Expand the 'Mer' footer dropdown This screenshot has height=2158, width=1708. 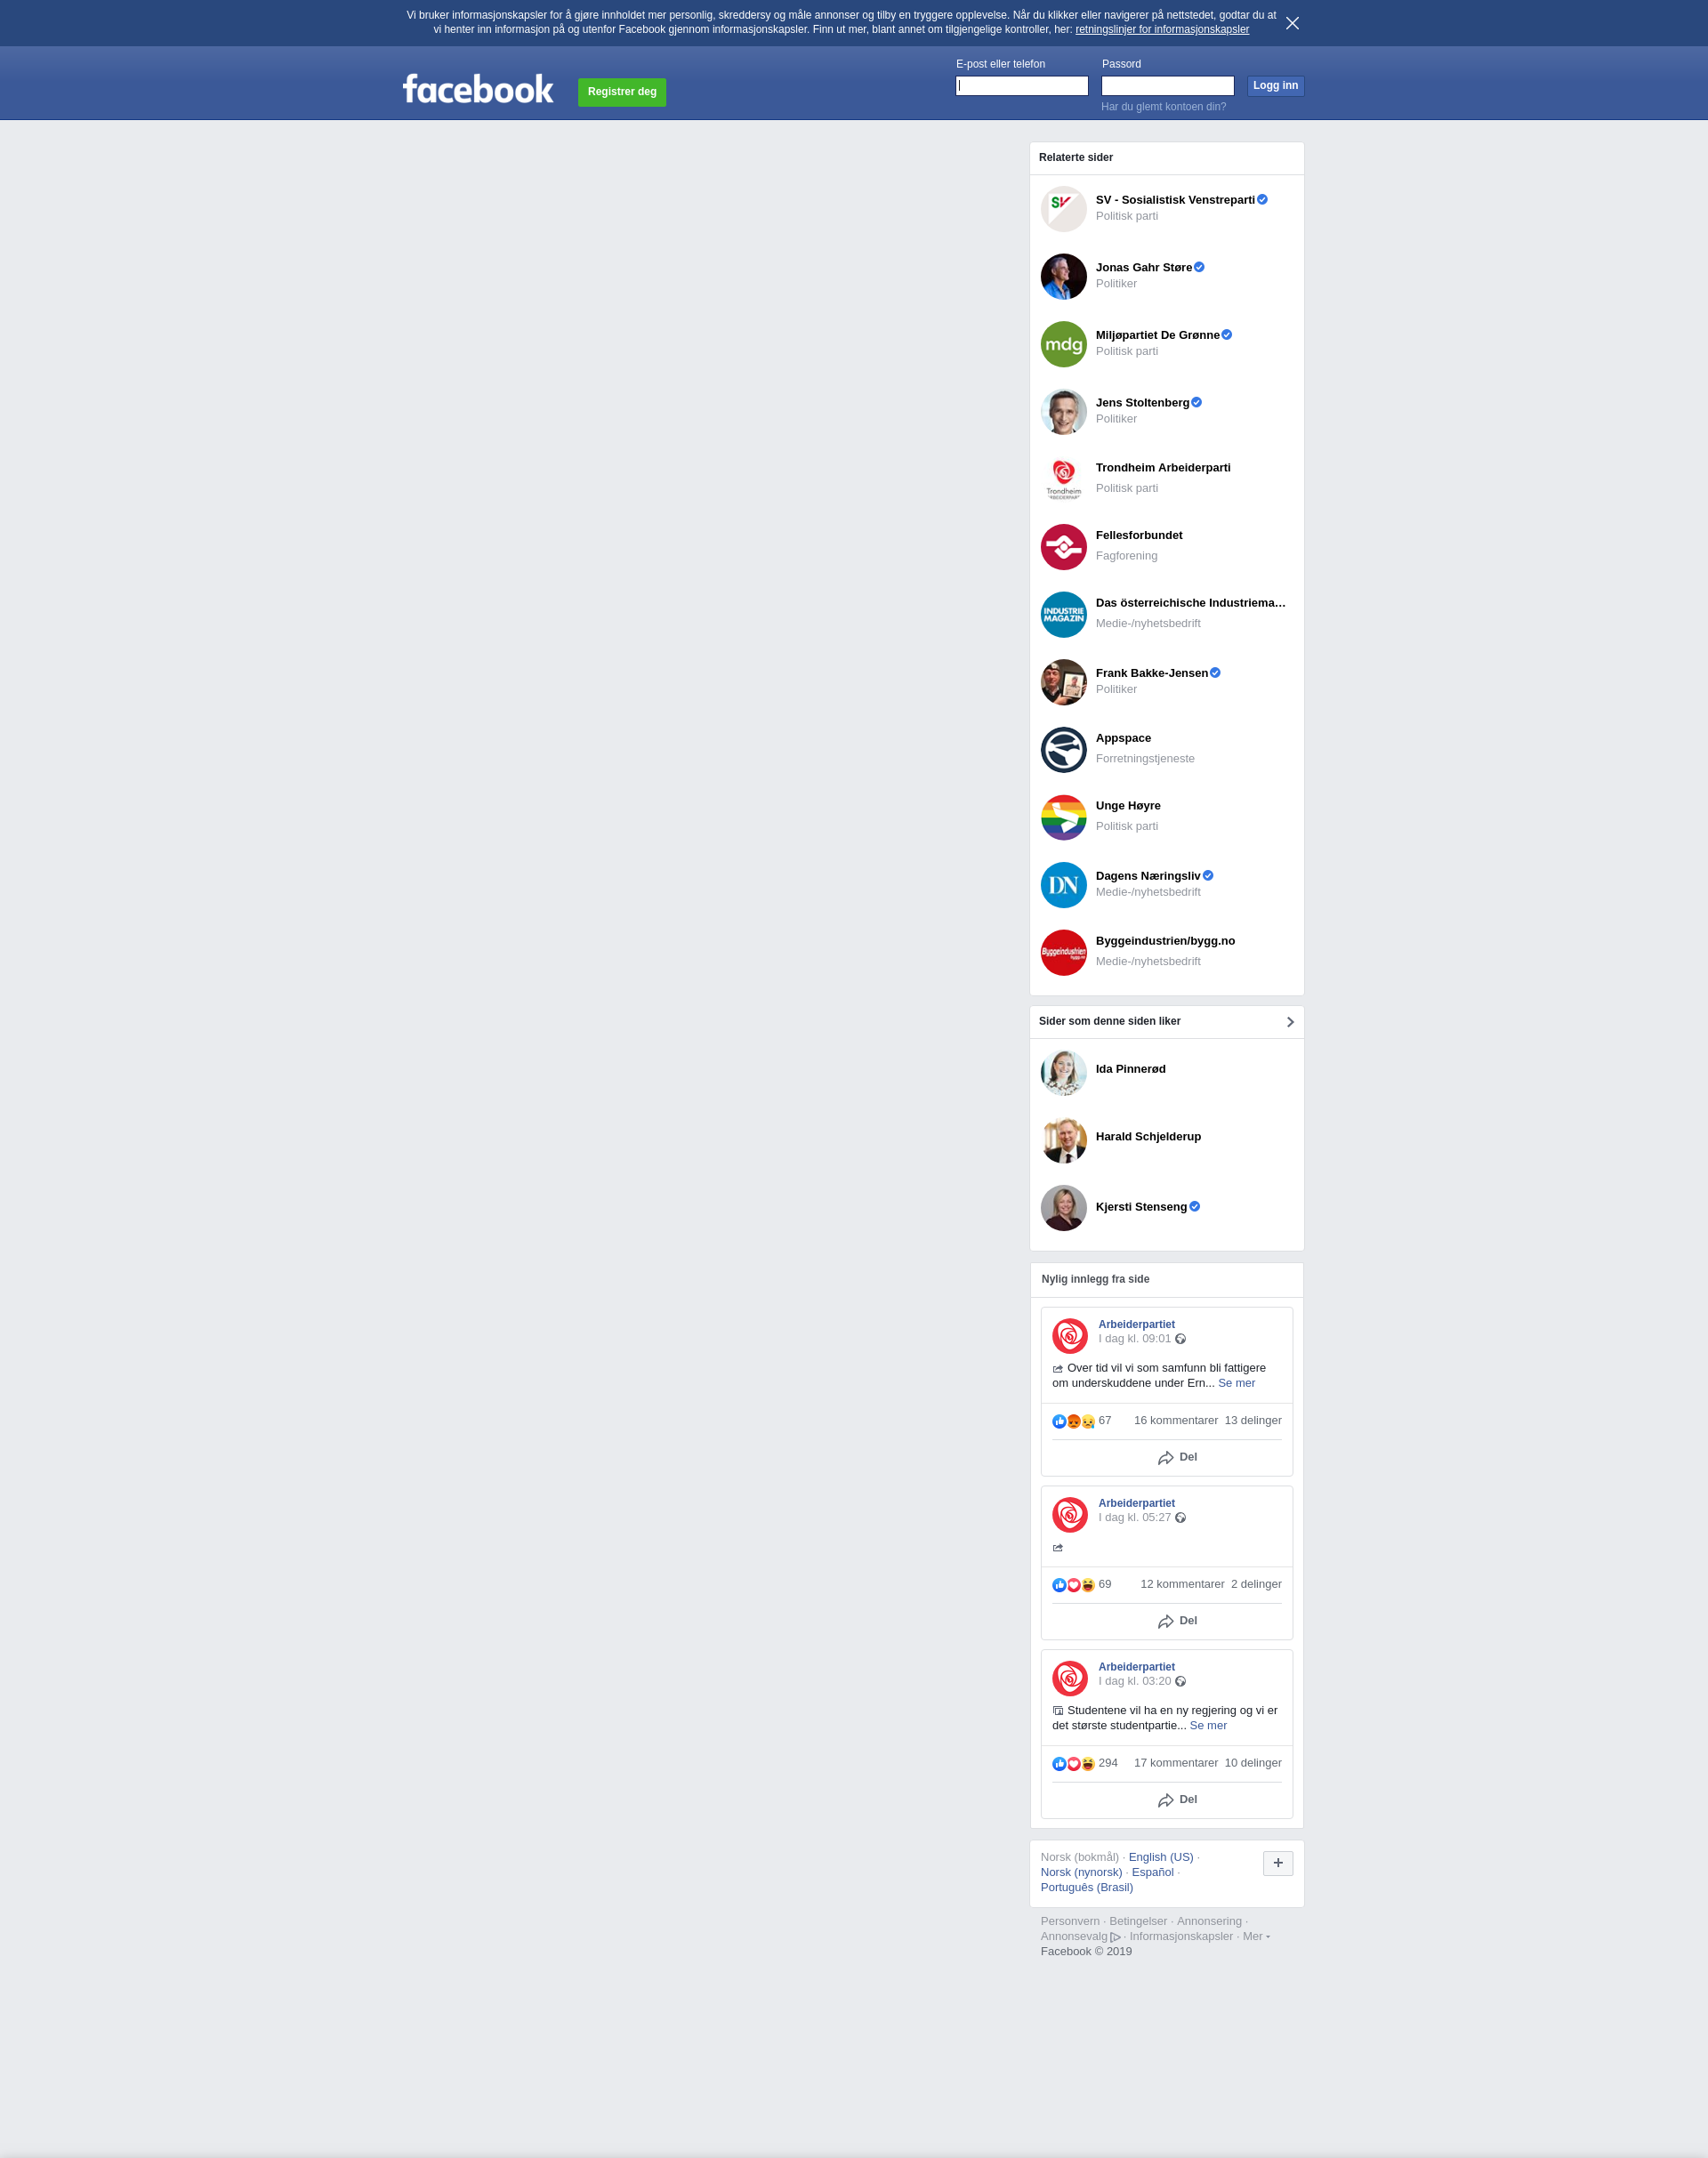tap(1256, 1936)
